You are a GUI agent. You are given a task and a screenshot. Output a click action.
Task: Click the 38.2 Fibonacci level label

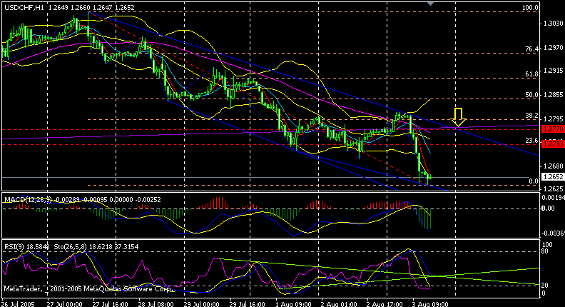point(532,116)
